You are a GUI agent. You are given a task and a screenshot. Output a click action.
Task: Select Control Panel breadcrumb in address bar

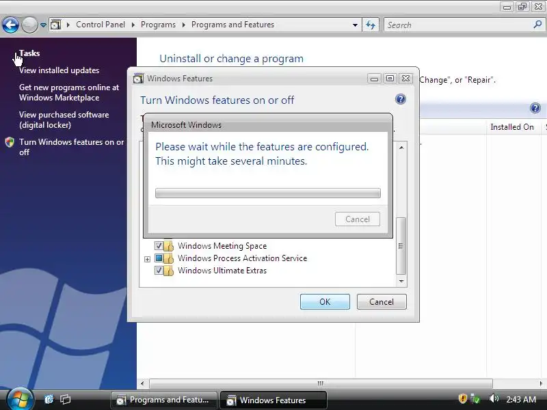(x=101, y=25)
